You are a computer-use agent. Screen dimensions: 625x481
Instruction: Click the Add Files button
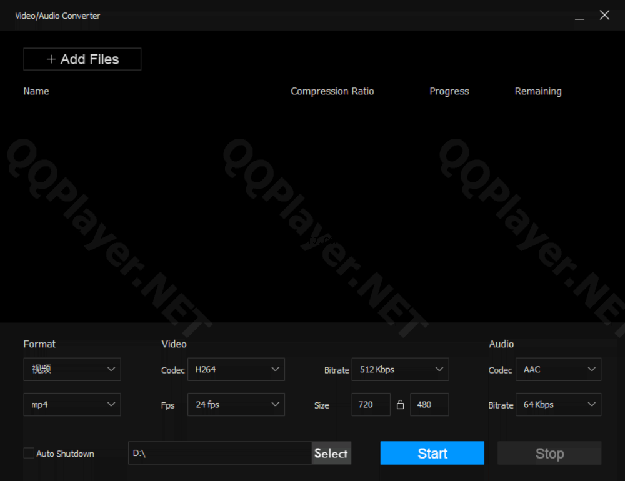82,59
